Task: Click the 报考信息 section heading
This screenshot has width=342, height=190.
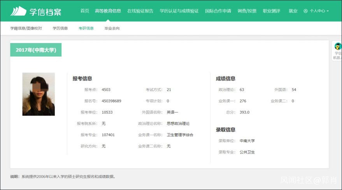Action: [82, 78]
